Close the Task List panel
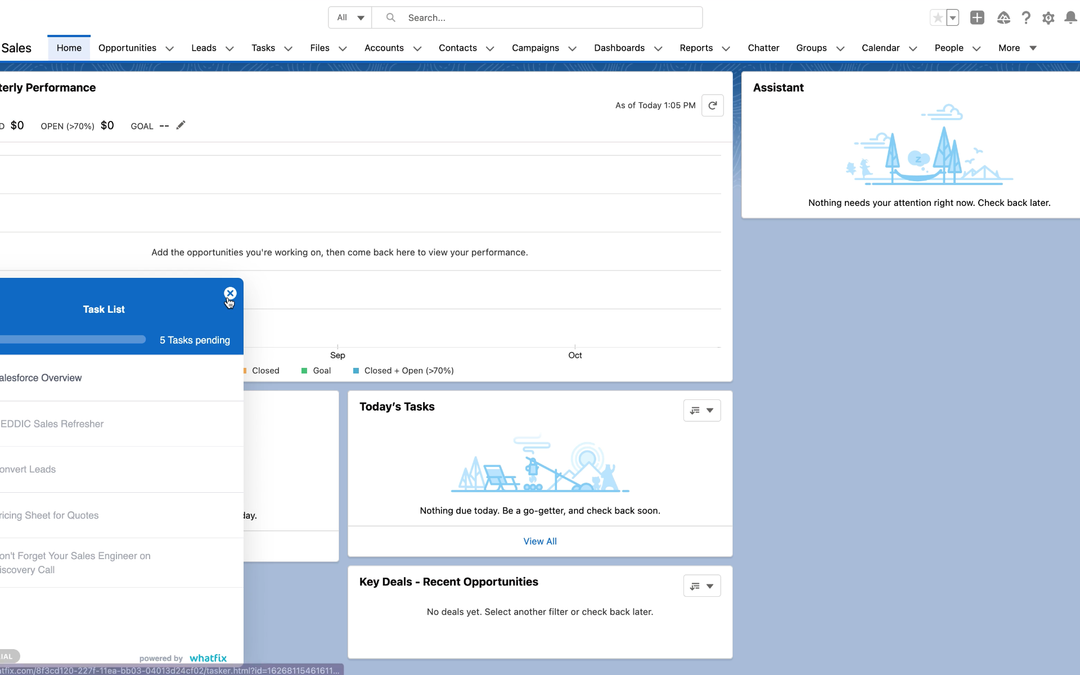Viewport: 1080px width, 675px height. click(230, 293)
